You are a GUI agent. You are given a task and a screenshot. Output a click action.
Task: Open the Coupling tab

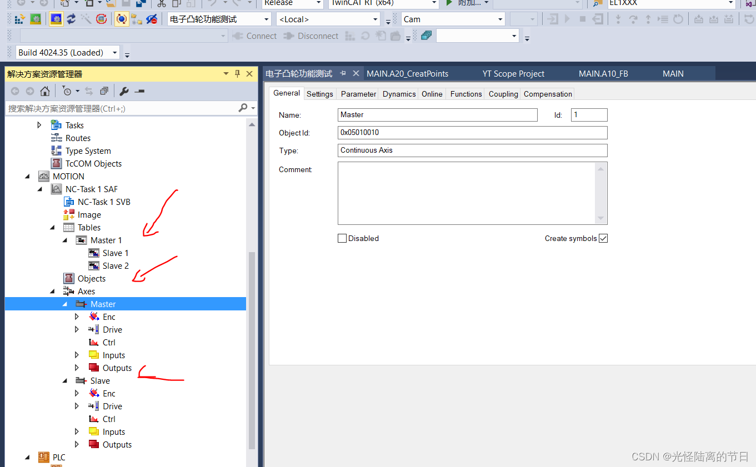(503, 94)
